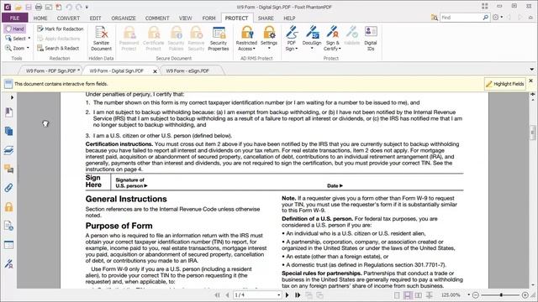Switch to the HELP ribbon tab

(x=289, y=18)
